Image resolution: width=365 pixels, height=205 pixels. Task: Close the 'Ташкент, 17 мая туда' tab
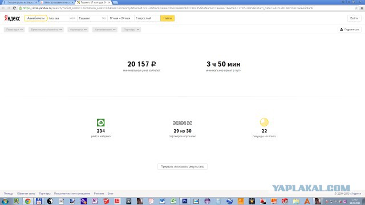tap(109, 2)
